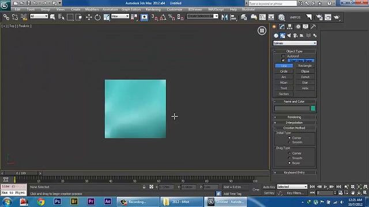Toggle the Set Key mode button

pyautogui.click(x=269, y=193)
